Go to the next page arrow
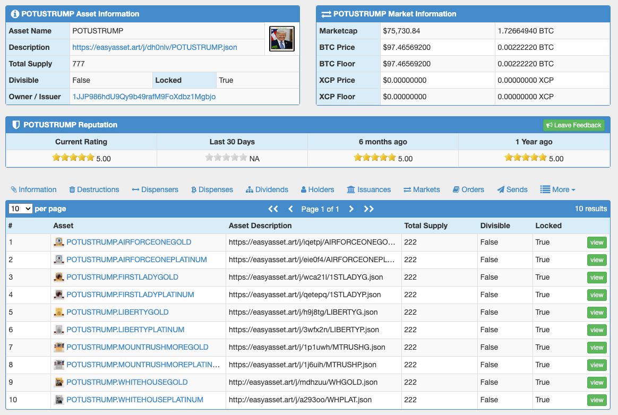This screenshot has height=415, width=618. pyautogui.click(x=351, y=209)
